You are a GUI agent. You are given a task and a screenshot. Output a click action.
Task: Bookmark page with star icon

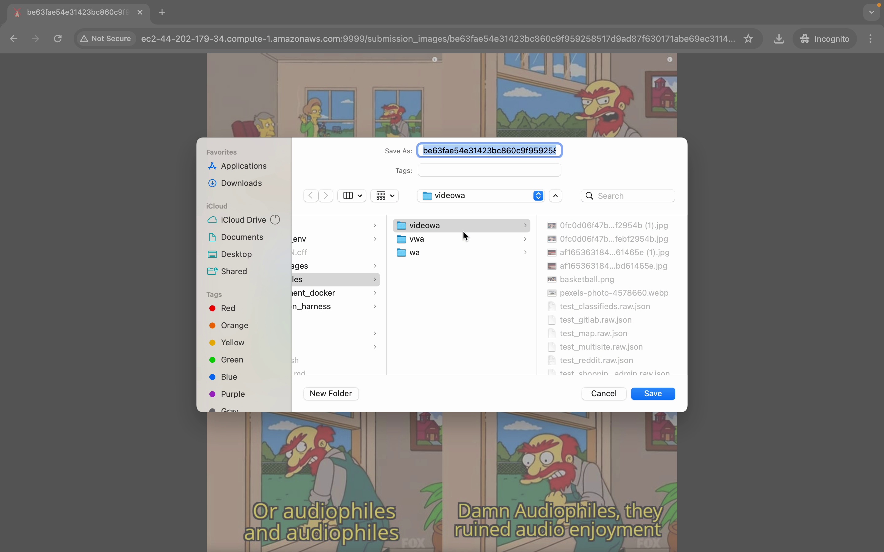(748, 39)
